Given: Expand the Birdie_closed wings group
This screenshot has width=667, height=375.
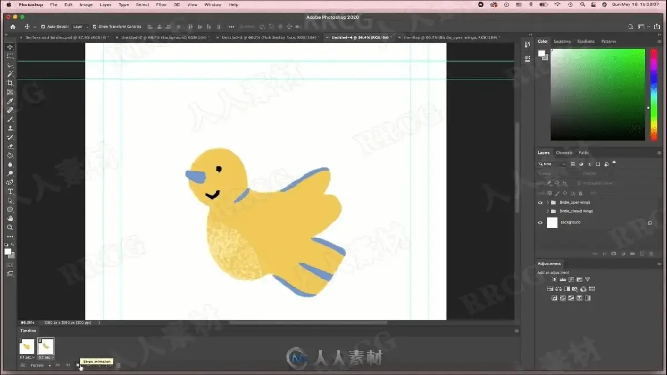Looking at the screenshot, I should pyautogui.click(x=548, y=211).
